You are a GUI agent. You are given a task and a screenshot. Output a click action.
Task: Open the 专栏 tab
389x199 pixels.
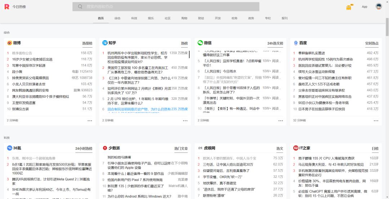[x=268, y=18]
